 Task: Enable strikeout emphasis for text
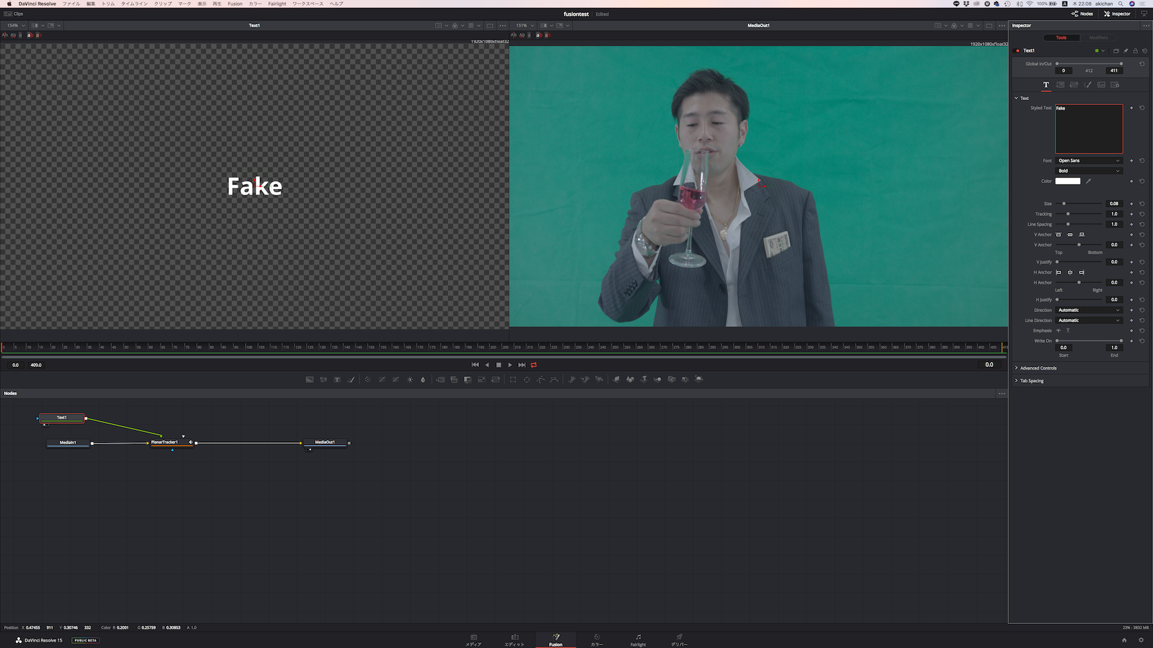point(1058,331)
